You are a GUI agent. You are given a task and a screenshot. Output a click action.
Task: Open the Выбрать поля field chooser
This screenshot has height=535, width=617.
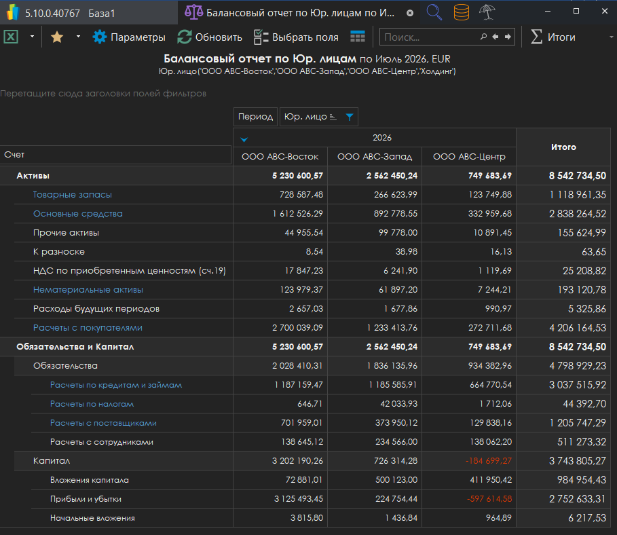pos(297,37)
